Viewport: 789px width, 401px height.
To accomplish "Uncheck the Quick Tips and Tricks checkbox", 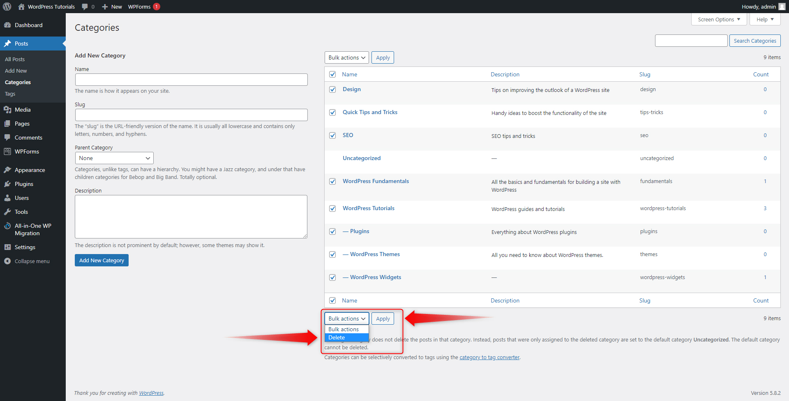I will pos(332,112).
